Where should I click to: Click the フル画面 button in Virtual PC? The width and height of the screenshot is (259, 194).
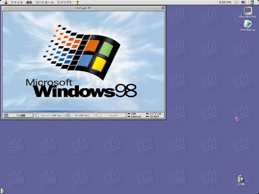[x=18, y=115]
